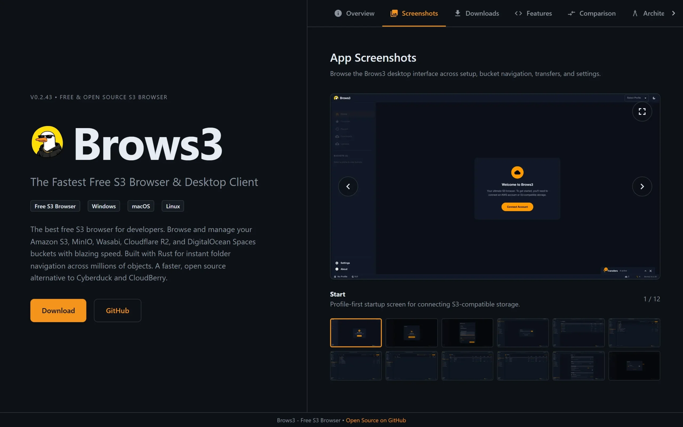Click the App Screenshots heading
This screenshot has width=683, height=427.
pyautogui.click(x=373, y=58)
